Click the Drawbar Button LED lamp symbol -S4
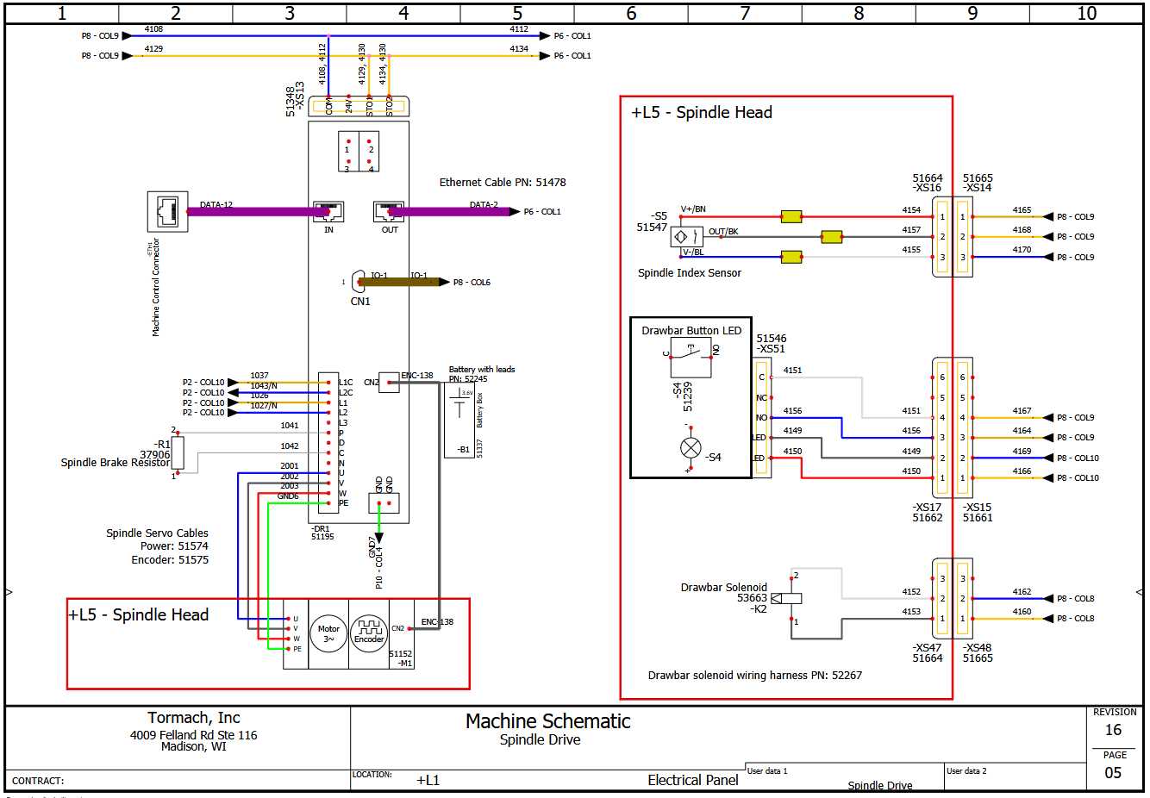The image size is (1150, 798). click(691, 448)
